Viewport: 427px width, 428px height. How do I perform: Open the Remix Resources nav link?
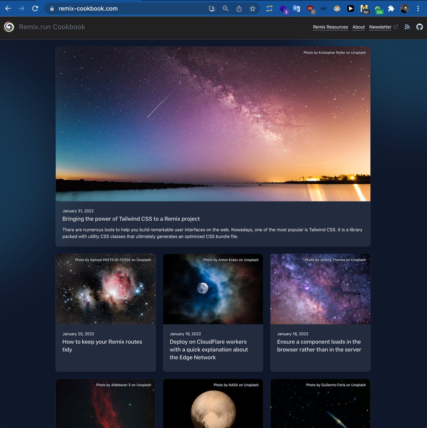pyautogui.click(x=330, y=27)
